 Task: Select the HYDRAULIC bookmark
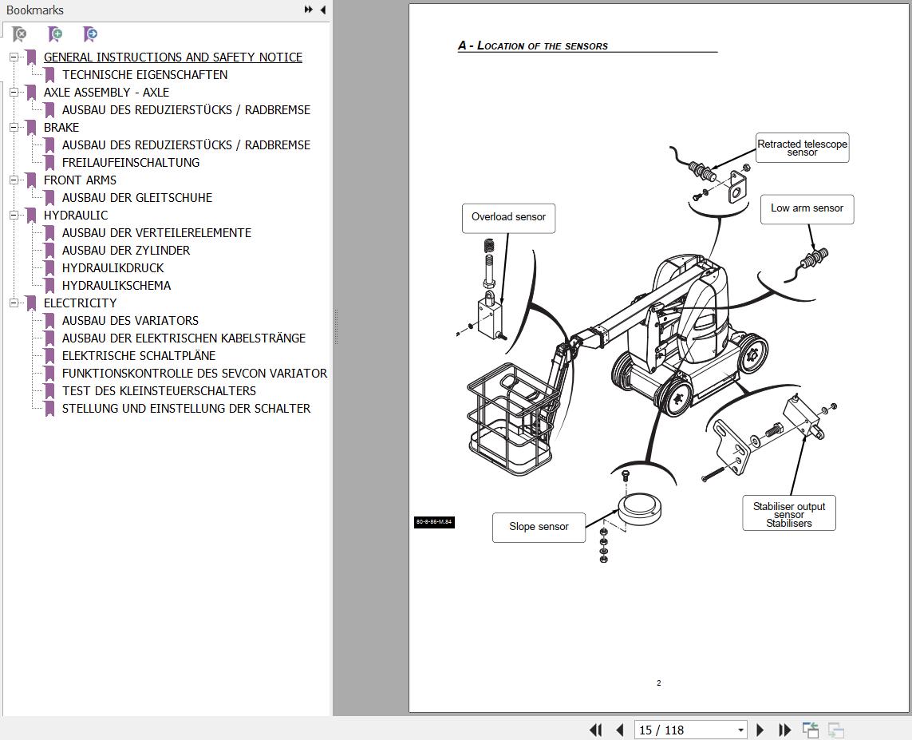pyautogui.click(x=76, y=216)
